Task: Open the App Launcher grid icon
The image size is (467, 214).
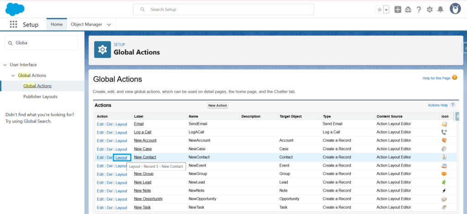Action: (x=13, y=24)
